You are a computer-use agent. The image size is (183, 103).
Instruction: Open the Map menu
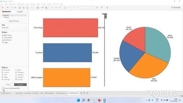(x=38, y=4)
